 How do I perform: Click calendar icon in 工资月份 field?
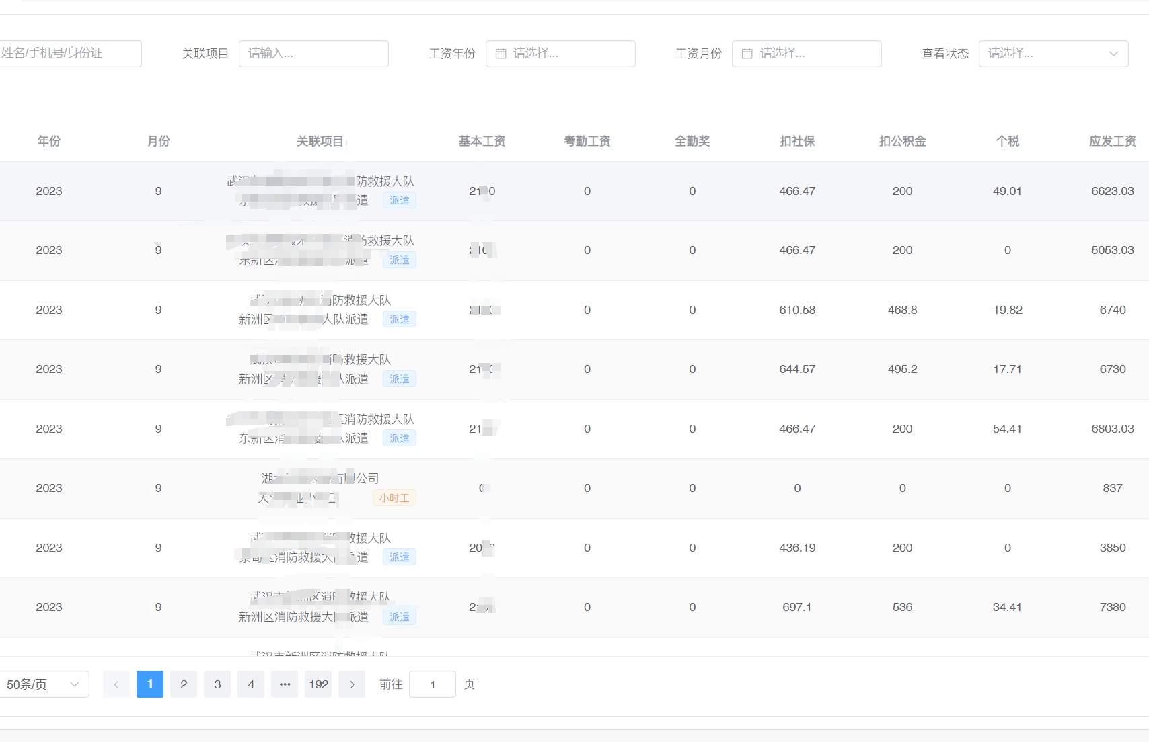tap(747, 54)
